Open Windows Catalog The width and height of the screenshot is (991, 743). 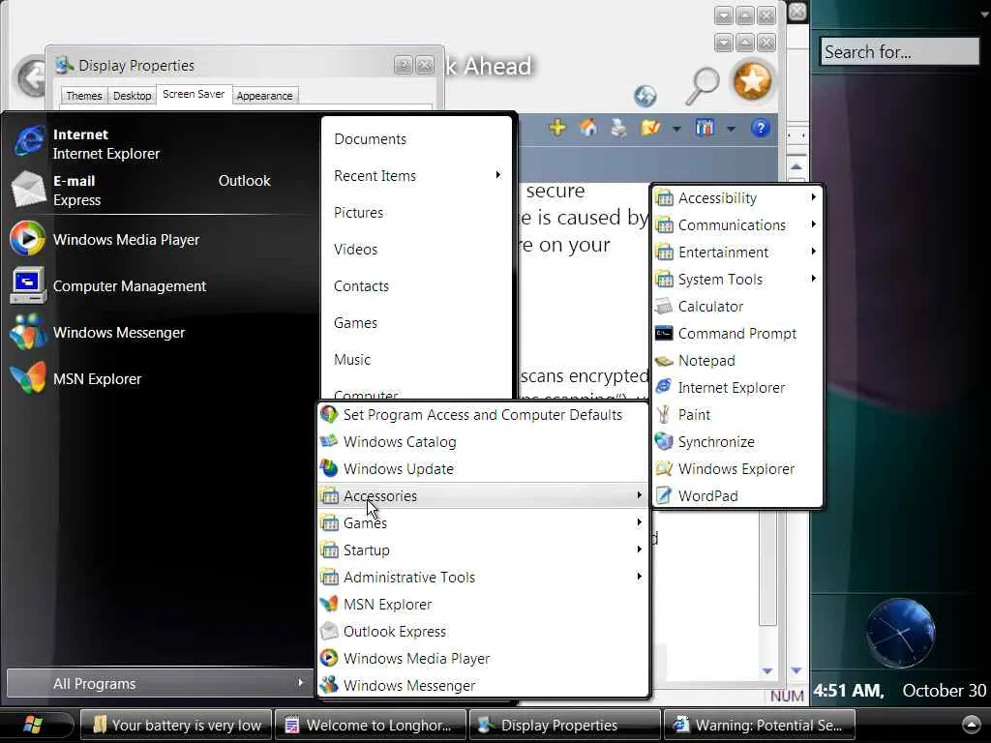[x=483, y=442]
